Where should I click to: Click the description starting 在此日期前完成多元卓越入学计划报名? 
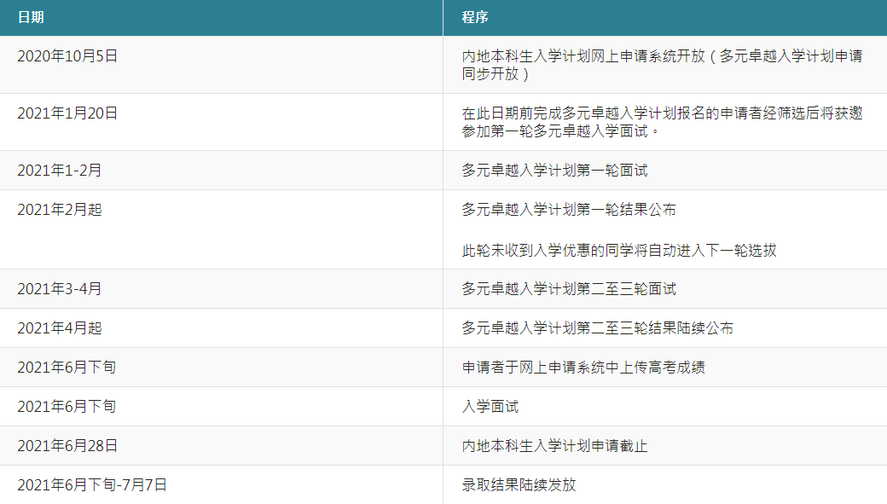tap(662, 122)
